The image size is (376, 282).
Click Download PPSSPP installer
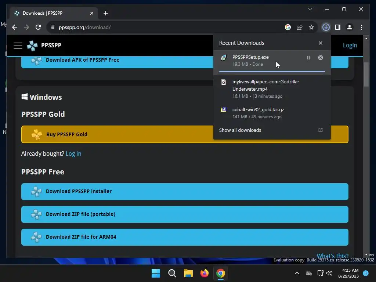[x=185, y=192]
